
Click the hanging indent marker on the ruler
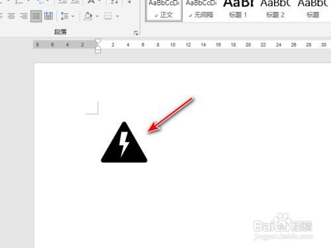[98, 48]
